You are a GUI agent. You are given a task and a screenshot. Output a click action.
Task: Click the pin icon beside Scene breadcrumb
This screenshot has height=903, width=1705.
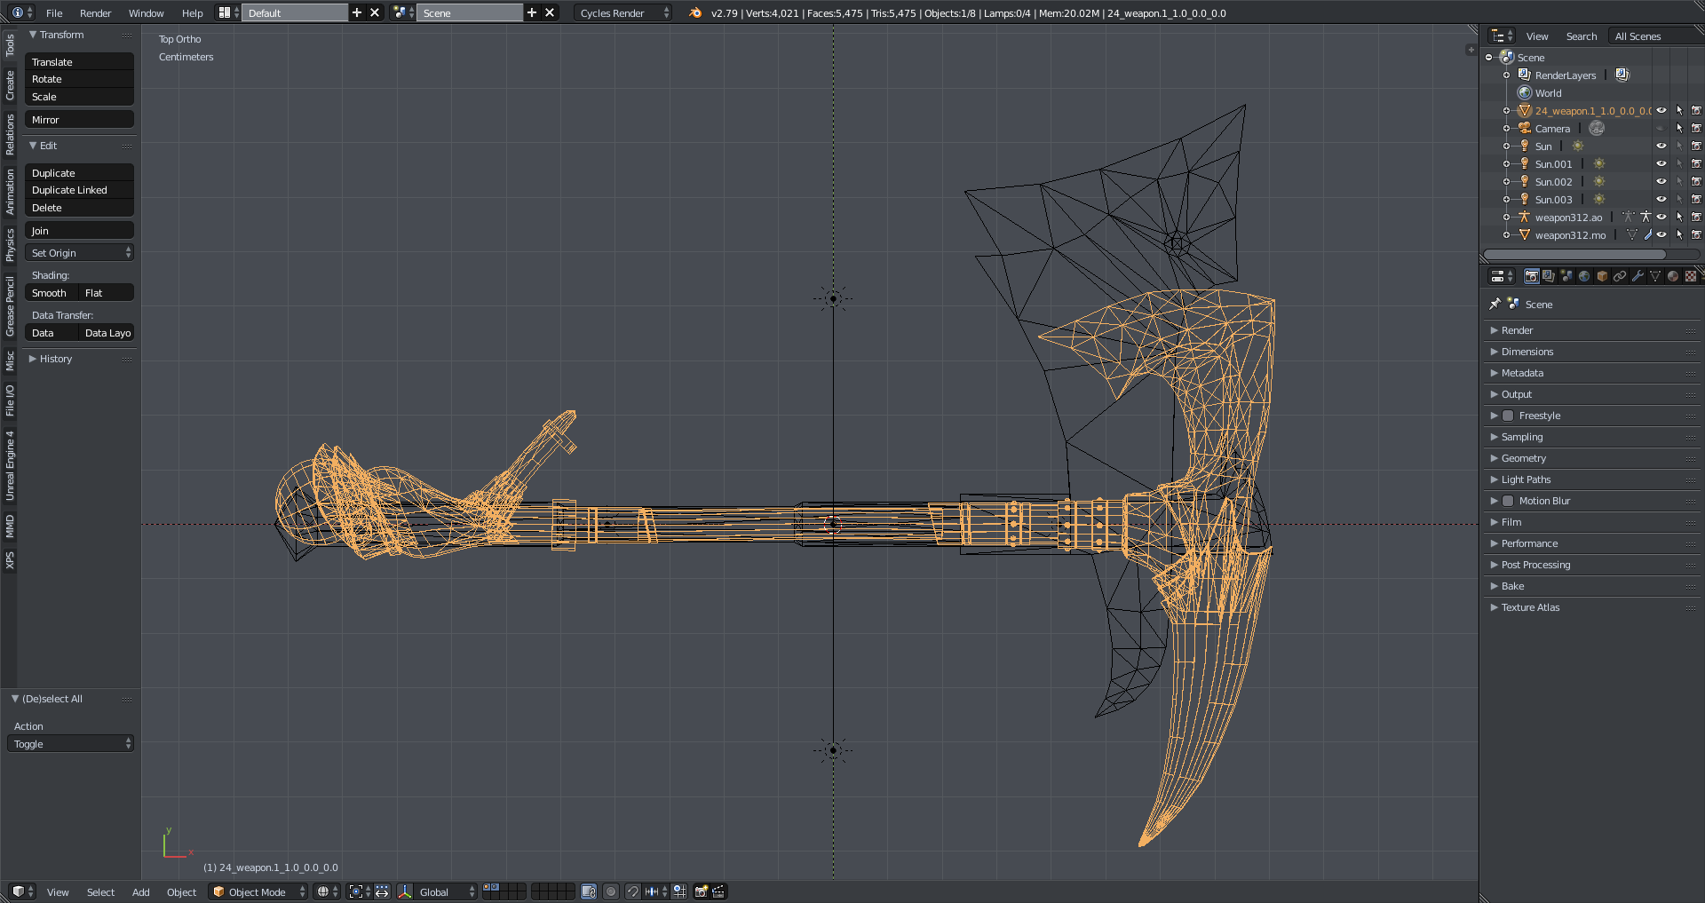[1495, 304]
